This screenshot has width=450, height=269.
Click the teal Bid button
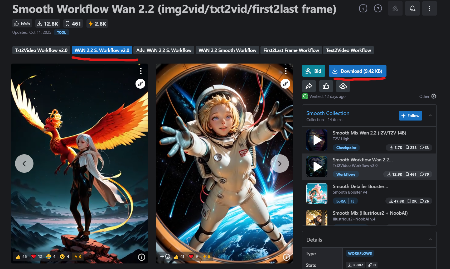click(x=313, y=71)
